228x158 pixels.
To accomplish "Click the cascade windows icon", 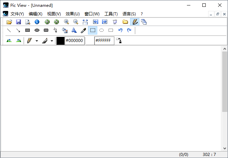I will (144, 22).
